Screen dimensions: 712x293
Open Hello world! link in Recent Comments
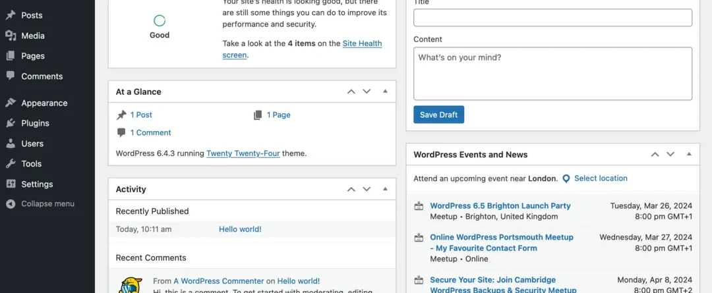click(x=299, y=281)
